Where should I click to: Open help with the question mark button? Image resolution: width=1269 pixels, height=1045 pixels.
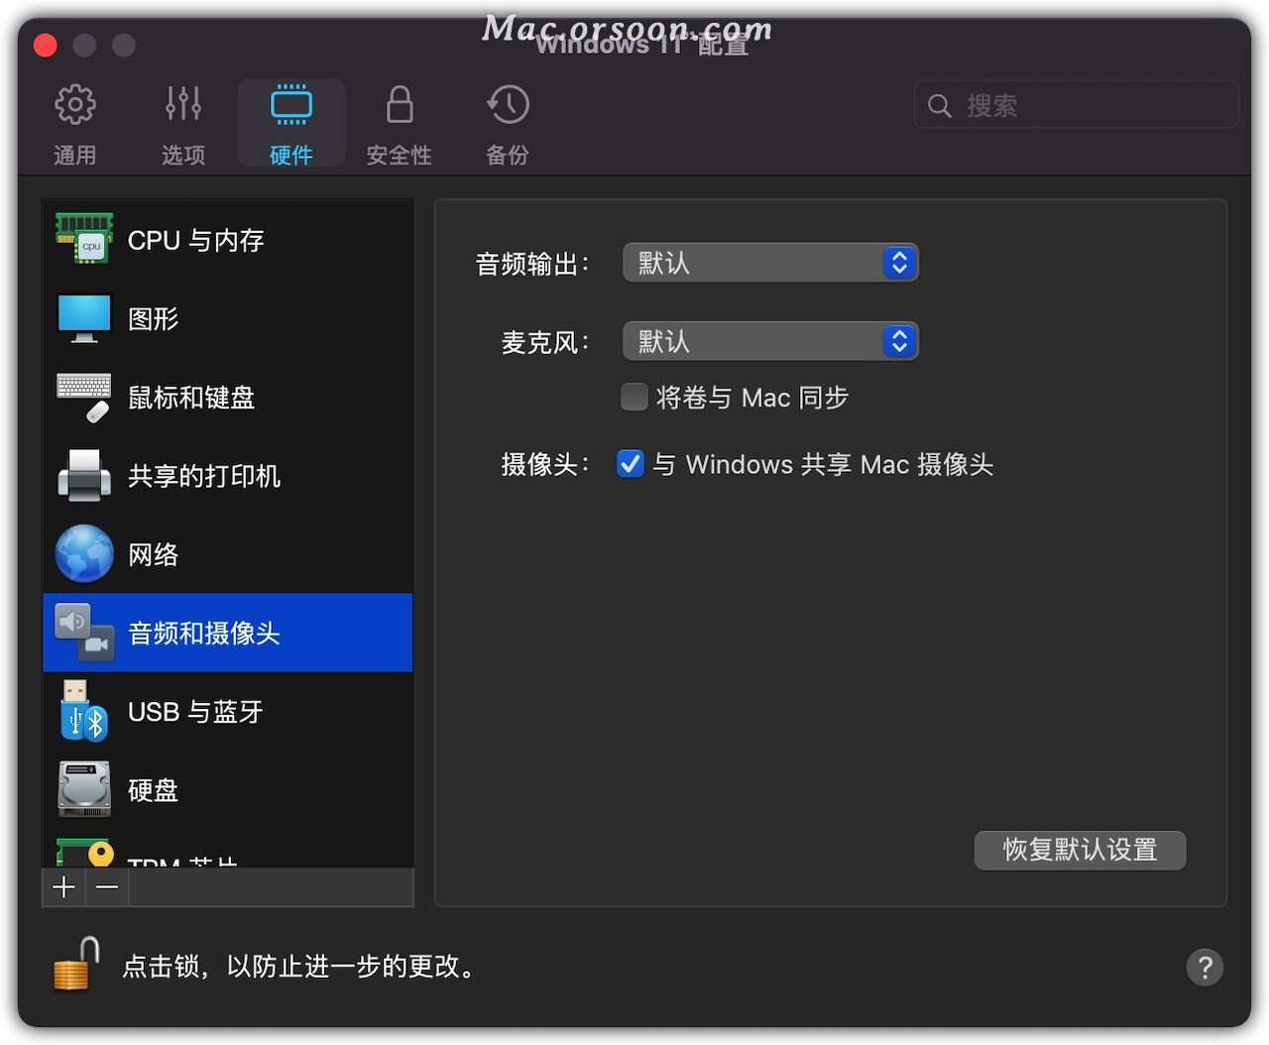click(1205, 967)
